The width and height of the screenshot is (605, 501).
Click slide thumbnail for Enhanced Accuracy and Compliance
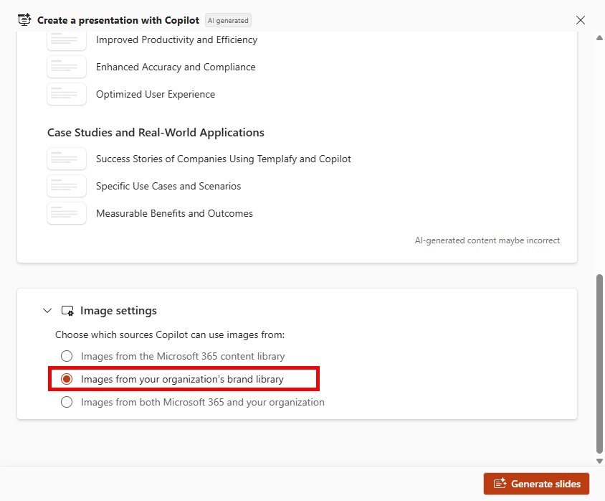click(67, 67)
